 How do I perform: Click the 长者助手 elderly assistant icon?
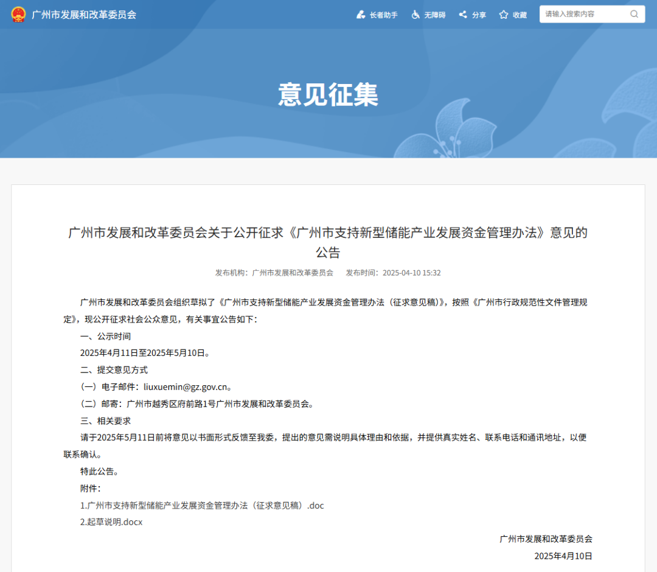pyautogui.click(x=361, y=15)
